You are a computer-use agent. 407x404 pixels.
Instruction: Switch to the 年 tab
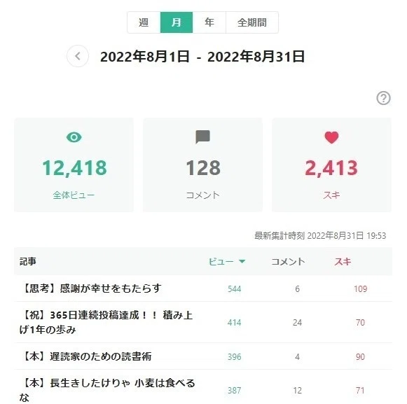click(209, 22)
